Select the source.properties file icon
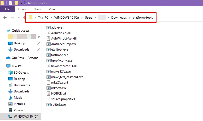The image size is (203, 121). 48,99
